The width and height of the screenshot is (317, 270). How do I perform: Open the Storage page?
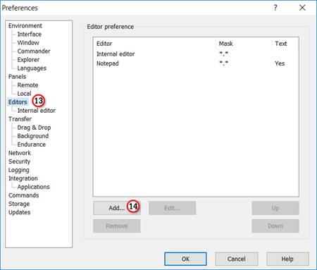(x=19, y=204)
